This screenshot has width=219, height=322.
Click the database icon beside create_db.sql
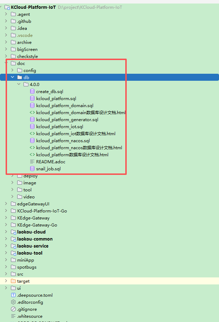32,92
